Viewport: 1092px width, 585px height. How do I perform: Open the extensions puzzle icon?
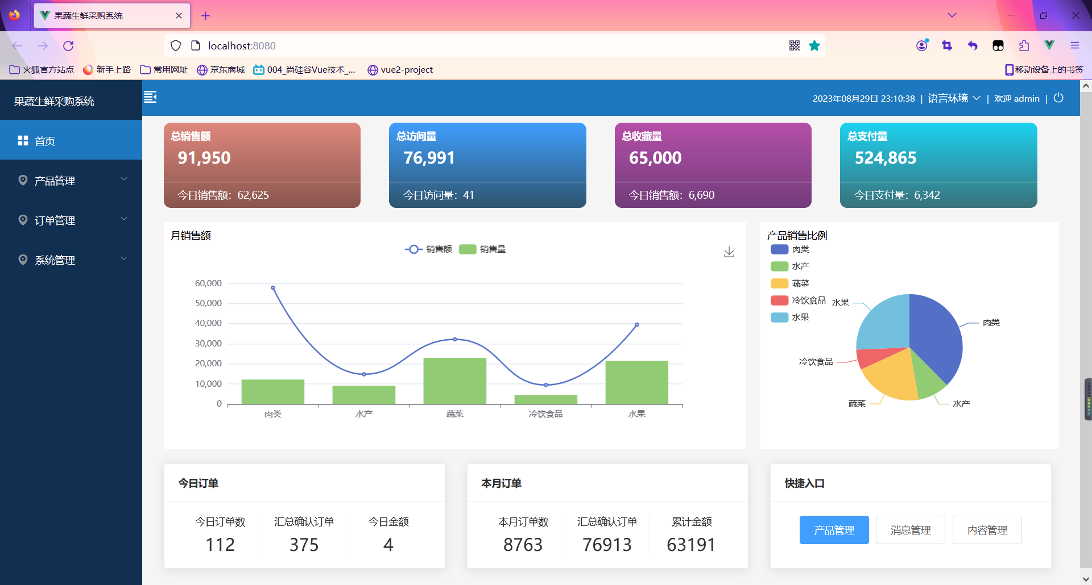1024,45
